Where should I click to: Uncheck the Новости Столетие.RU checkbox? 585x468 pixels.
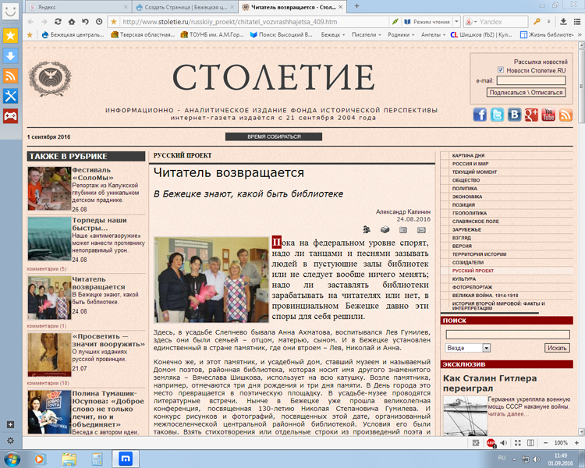pos(501,70)
